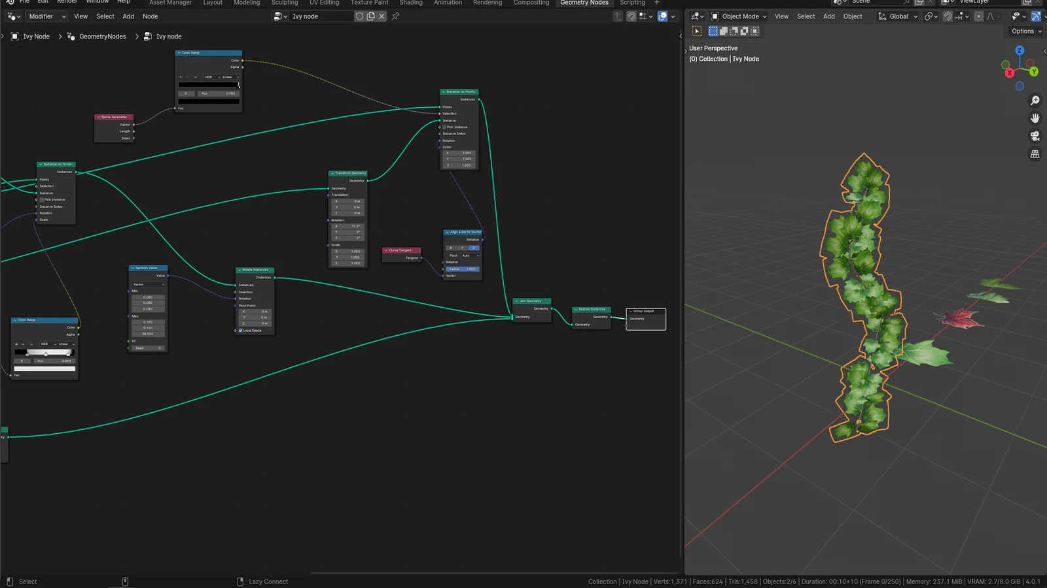Image resolution: width=1047 pixels, height=588 pixels.
Task: Open the Object Mode dropdown
Action: [738, 16]
